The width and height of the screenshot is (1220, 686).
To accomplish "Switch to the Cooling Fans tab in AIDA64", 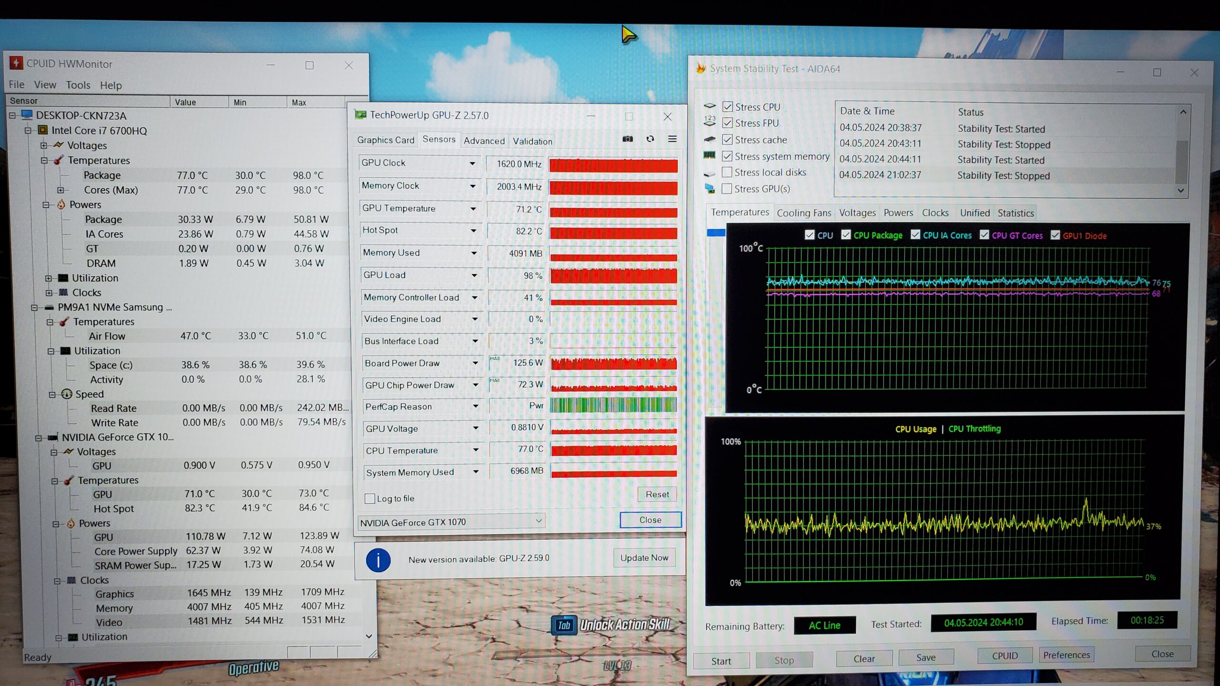I will (x=803, y=213).
